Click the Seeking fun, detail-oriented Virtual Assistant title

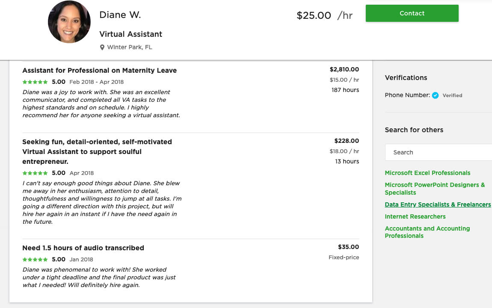coord(97,151)
